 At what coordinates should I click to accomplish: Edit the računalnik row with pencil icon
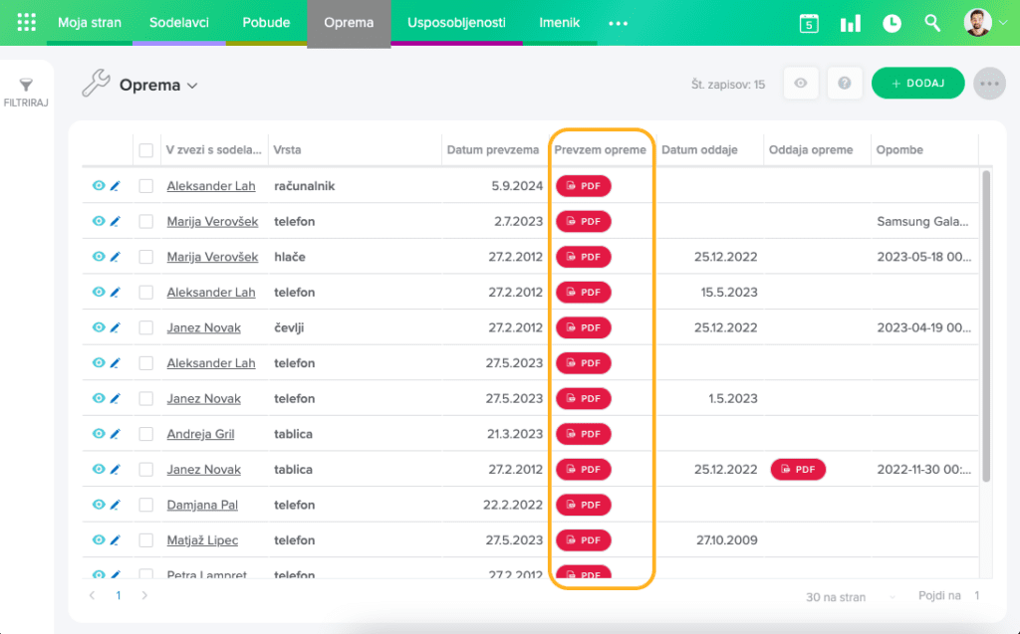(115, 186)
